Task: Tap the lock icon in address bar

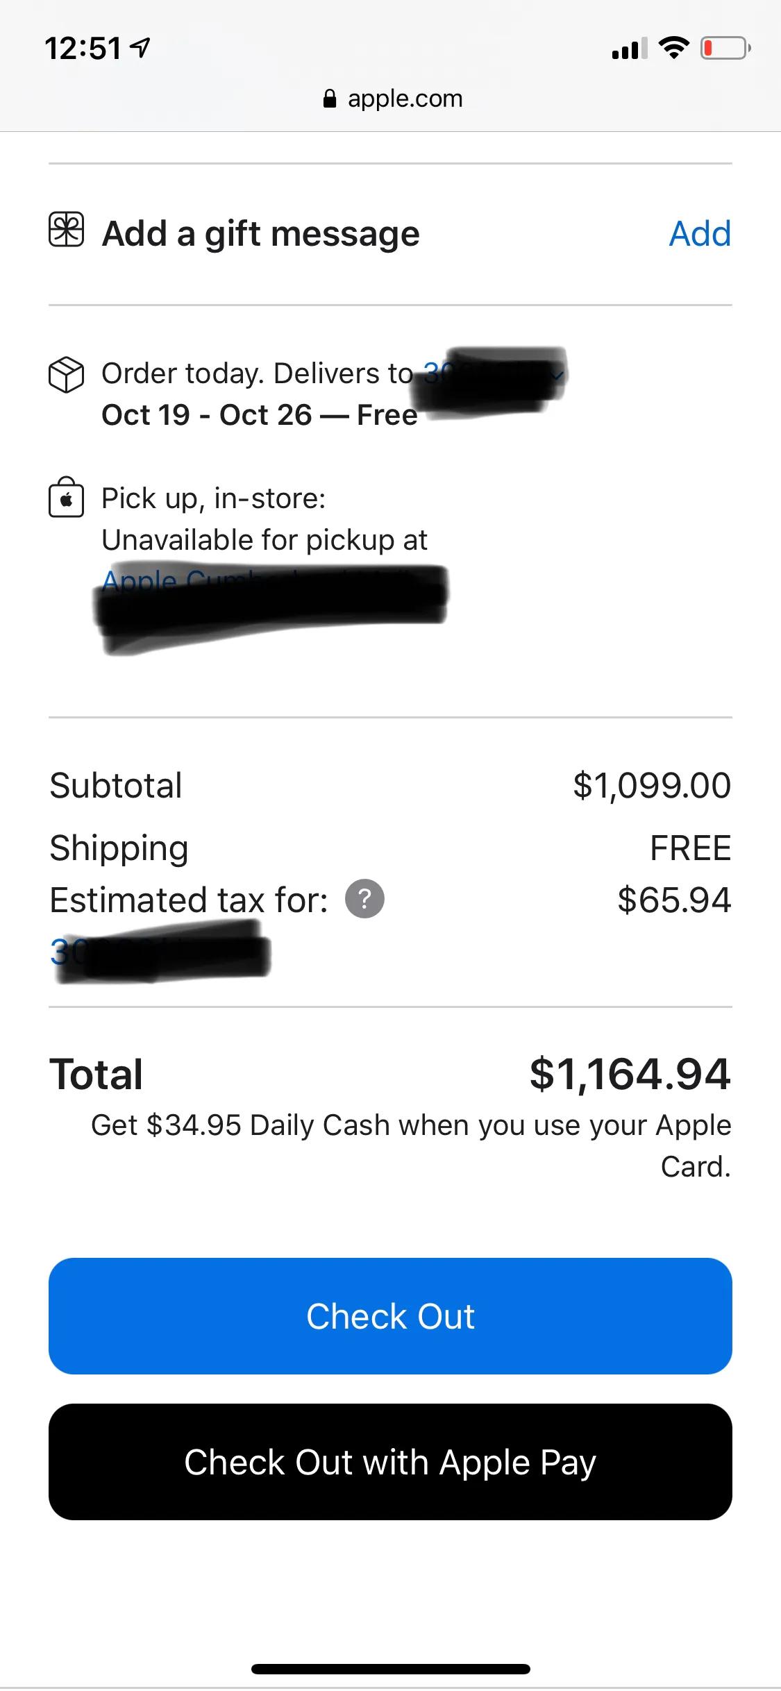Action: point(330,99)
